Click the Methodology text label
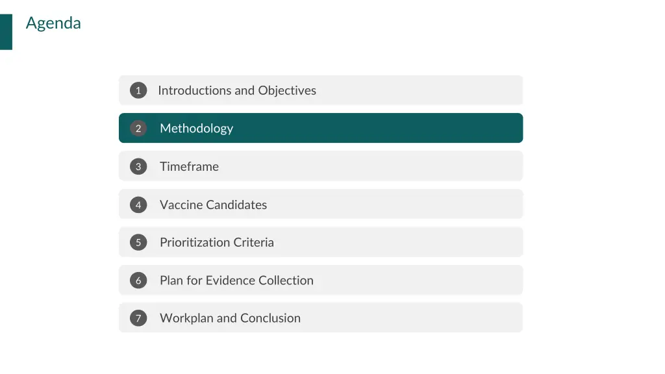The image size is (665, 374). 196,129
